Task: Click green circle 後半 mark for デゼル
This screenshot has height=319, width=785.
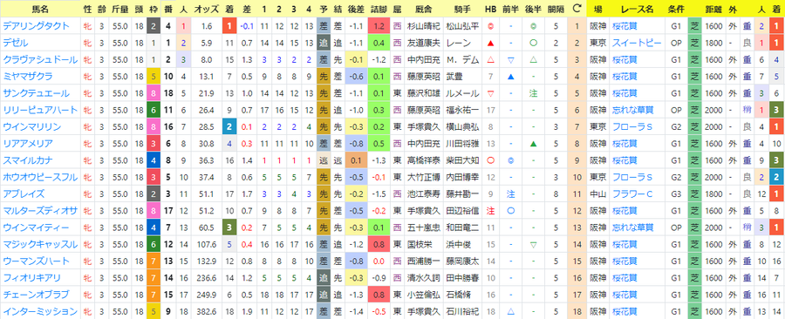Action: (534, 43)
